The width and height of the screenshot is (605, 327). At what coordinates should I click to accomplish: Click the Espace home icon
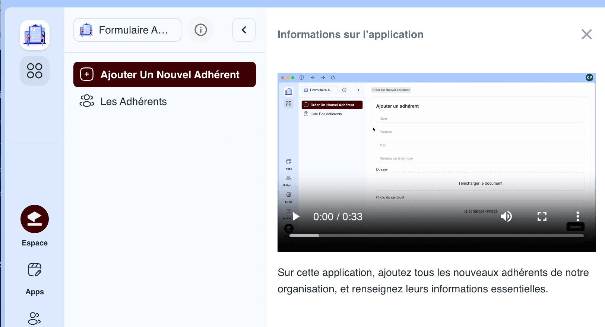[x=35, y=219]
